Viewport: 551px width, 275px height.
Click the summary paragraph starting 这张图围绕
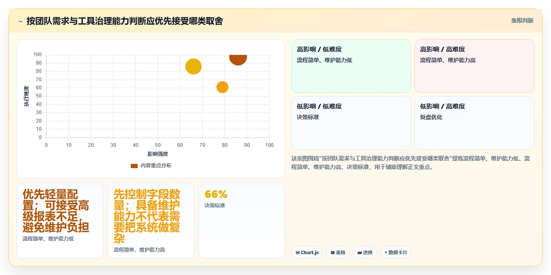(411, 163)
